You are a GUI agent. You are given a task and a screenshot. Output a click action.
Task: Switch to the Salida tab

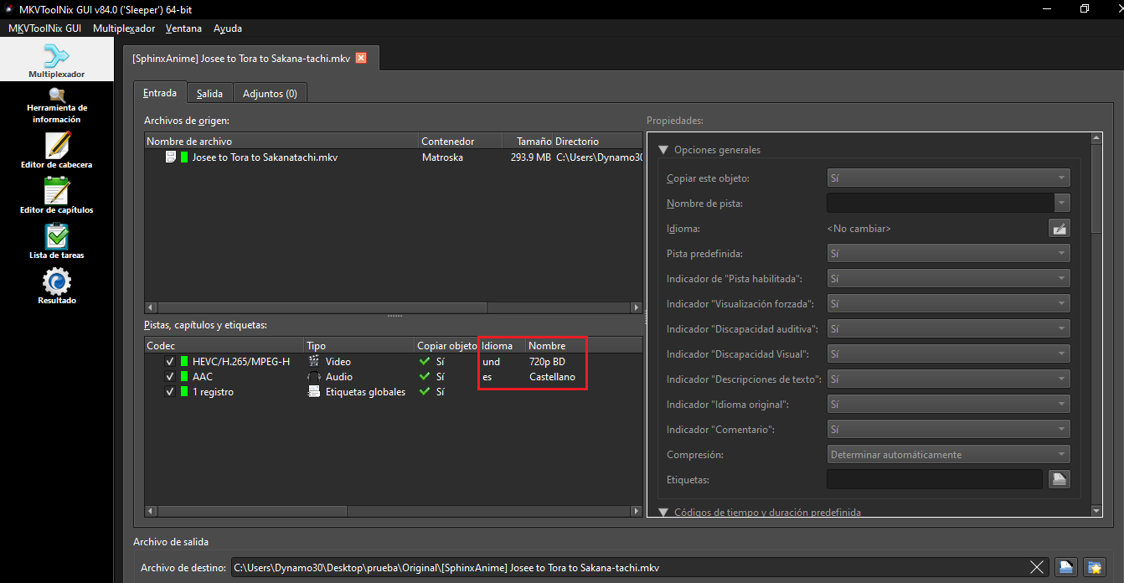point(209,94)
